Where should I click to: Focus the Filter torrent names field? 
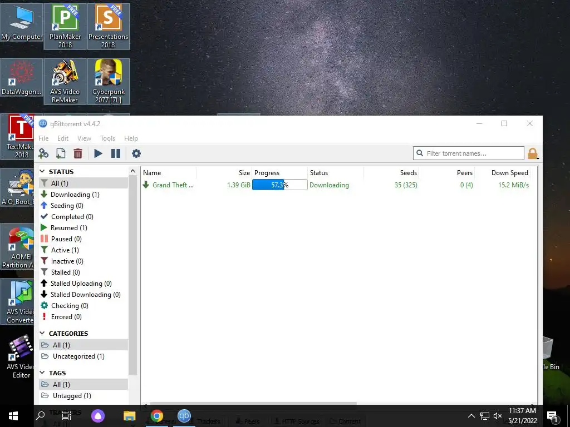(x=469, y=153)
